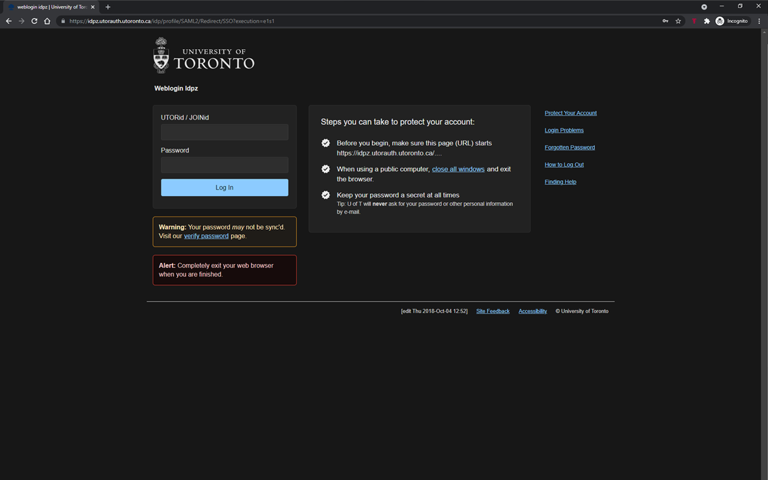Image resolution: width=768 pixels, height=480 pixels.
Task: Open the Site Feedback link
Action: point(493,311)
